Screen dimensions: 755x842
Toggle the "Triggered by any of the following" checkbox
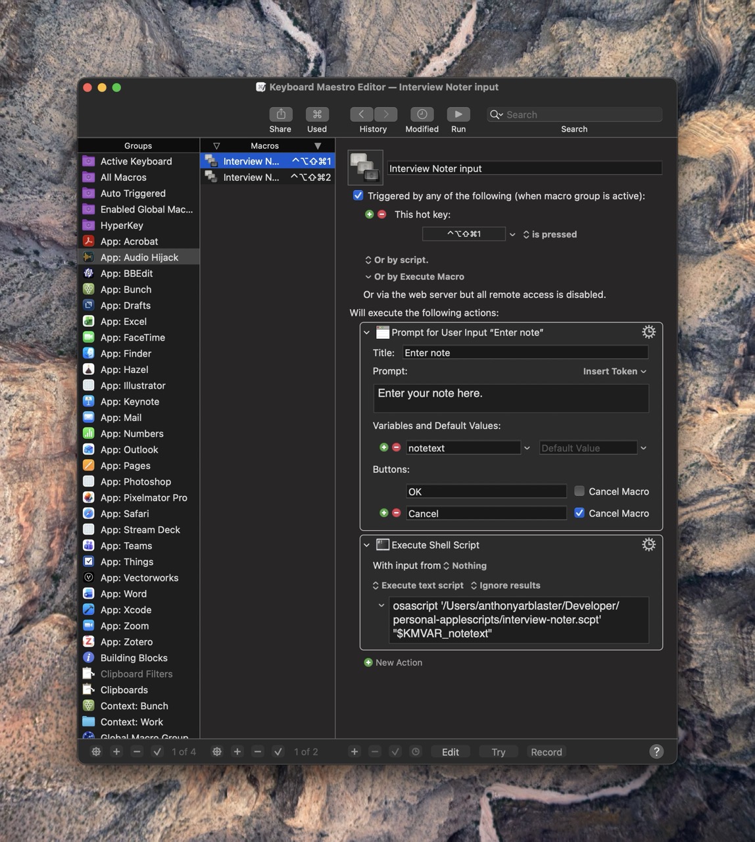click(358, 195)
